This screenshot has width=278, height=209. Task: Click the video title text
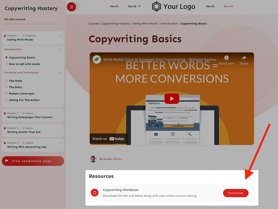[160, 60]
